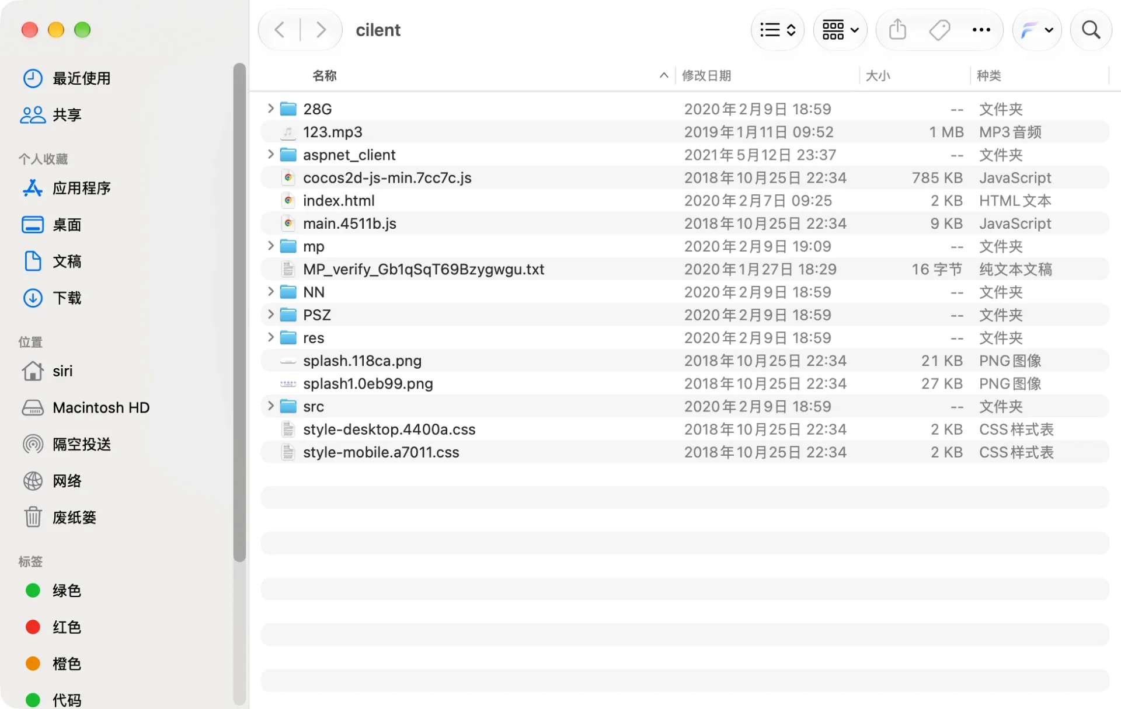Select 桌面 in the sidebar

pyautogui.click(x=51, y=225)
